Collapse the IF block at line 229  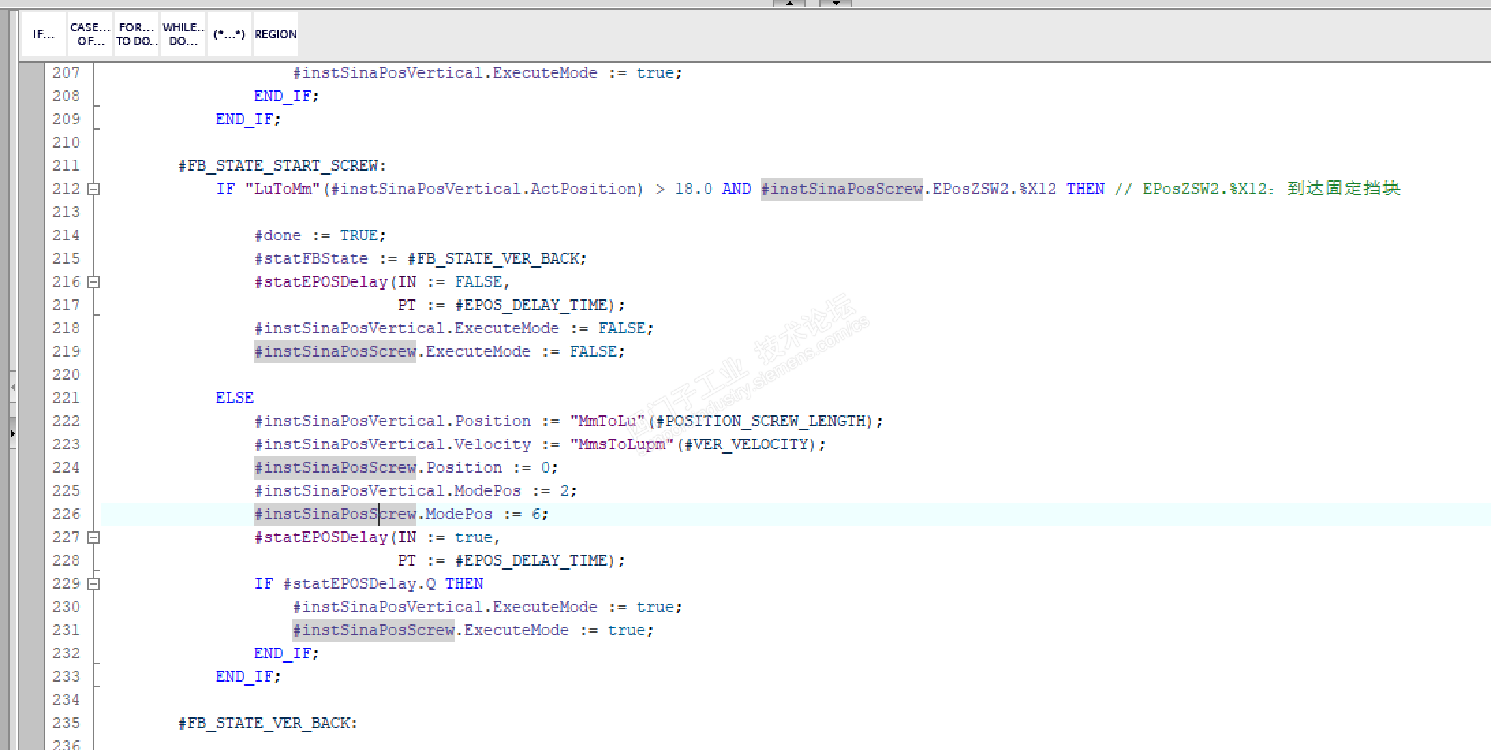coord(94,584)
